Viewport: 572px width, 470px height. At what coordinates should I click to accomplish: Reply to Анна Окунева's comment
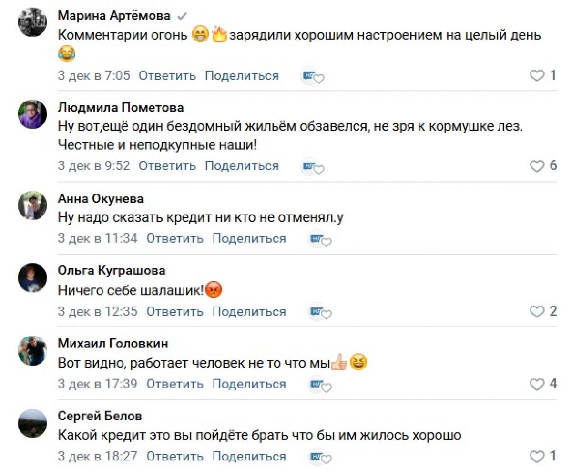pyautogui.click(x=174, y=238)
